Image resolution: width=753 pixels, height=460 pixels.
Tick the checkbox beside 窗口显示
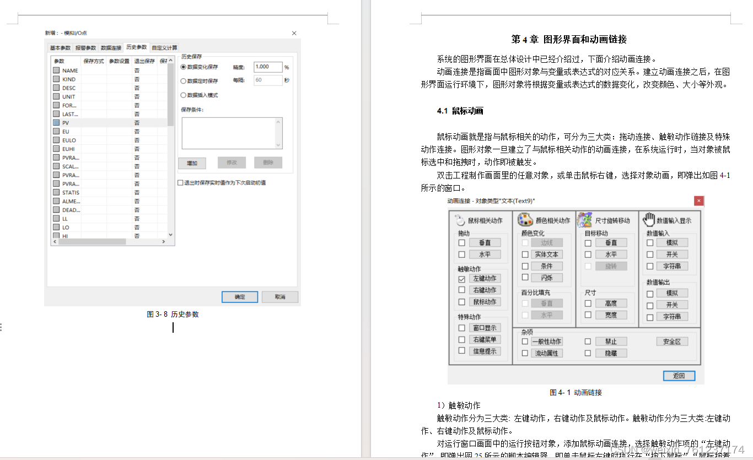click(x=462, y=328)
